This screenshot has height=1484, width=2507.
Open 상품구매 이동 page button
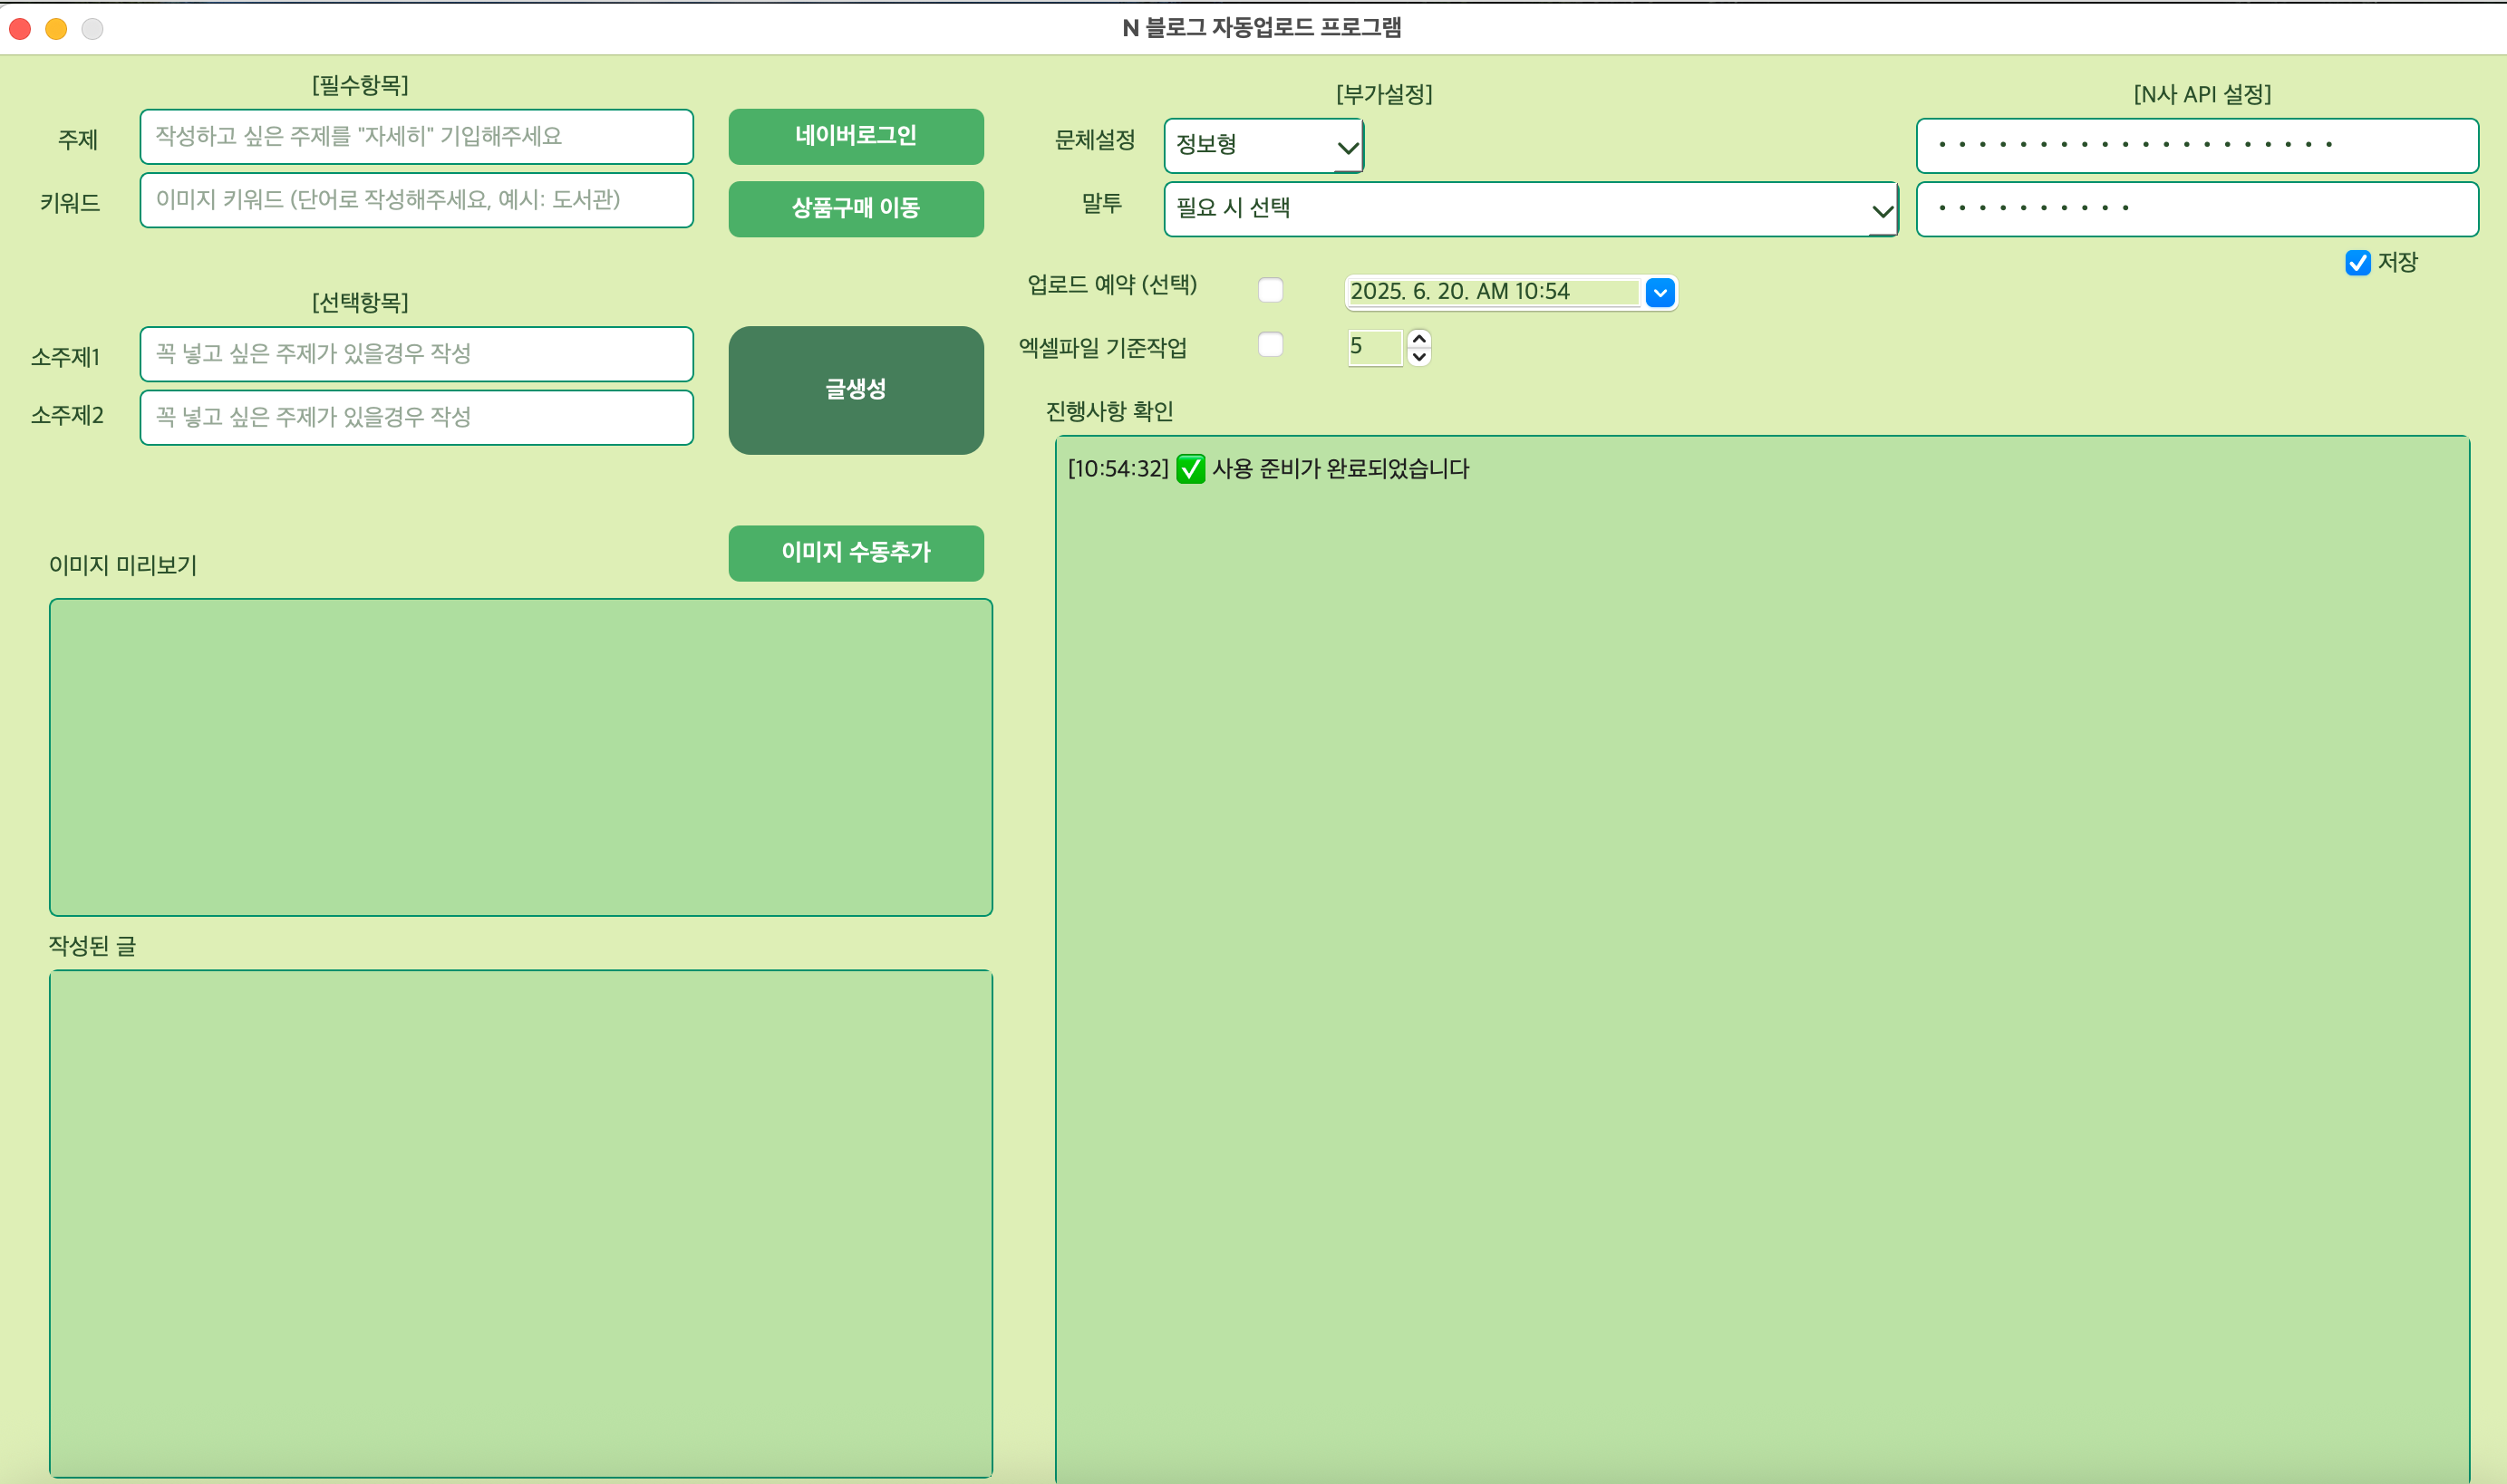point(856,208)
